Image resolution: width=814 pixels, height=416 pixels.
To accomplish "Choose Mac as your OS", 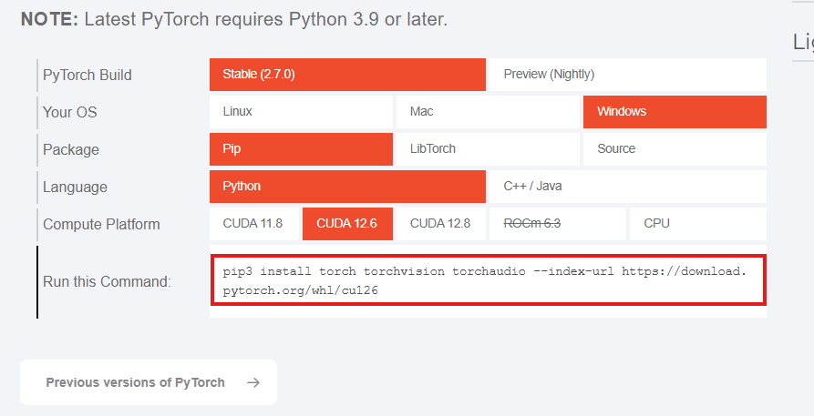I will click(x=488, y=112).
